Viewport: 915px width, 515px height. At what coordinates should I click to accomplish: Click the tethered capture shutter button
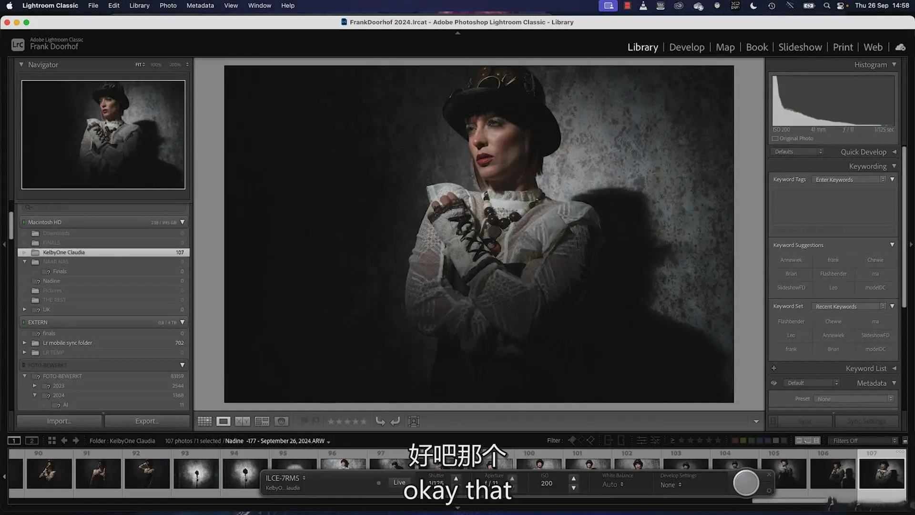tap(746, 483)
